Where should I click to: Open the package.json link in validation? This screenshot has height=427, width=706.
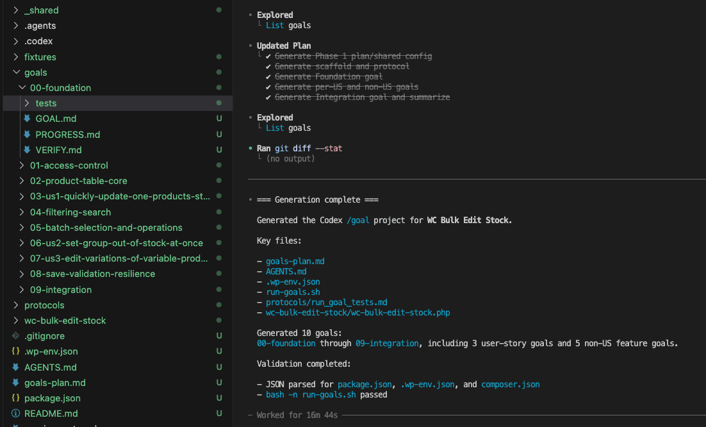click(365, 384)
